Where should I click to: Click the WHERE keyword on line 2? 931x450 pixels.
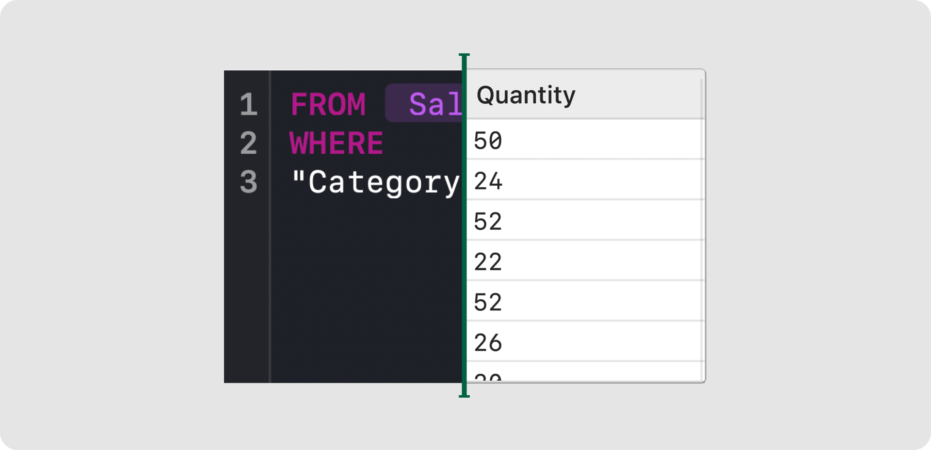[336, 143]
